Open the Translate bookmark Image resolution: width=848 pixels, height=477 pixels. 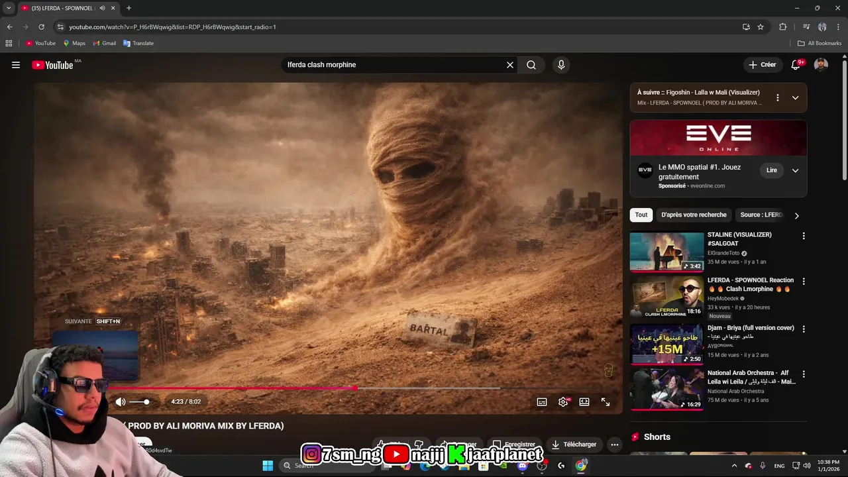pos(138,43)
